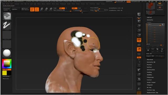The image size is (168, 95).
Task: Select the current brush thumbnail
Action: [7, 16]
